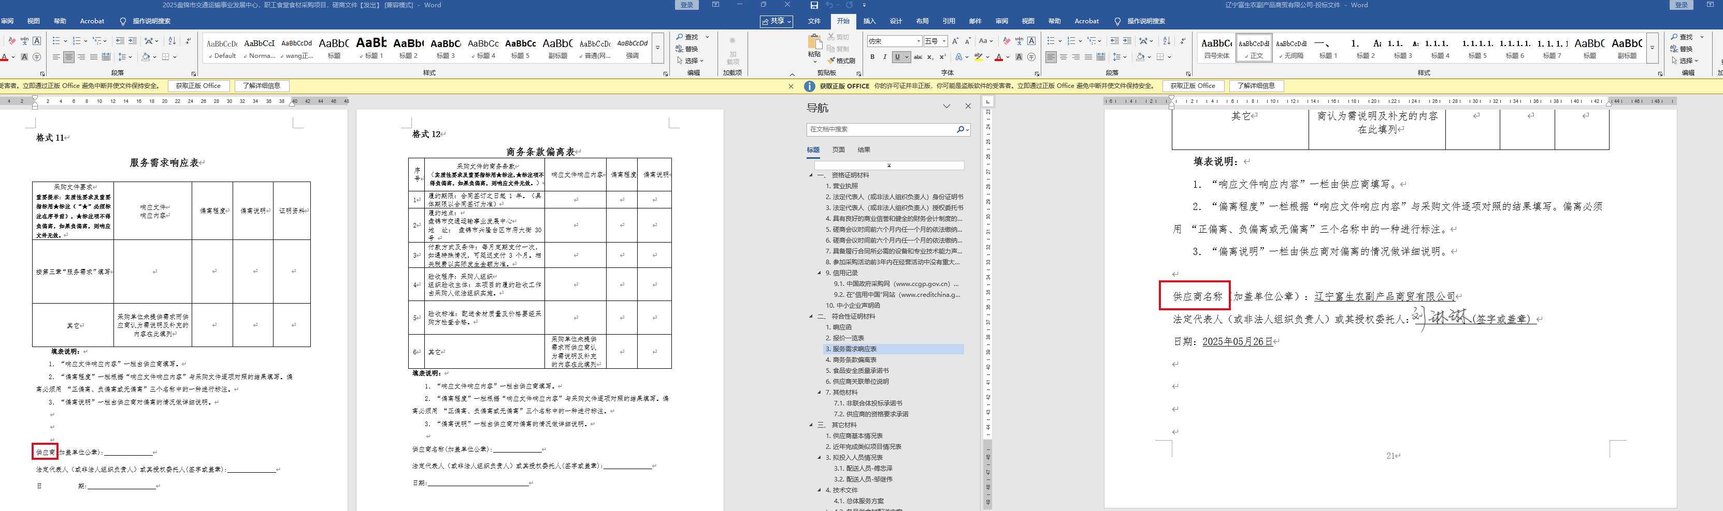The image size is (1723, 511).
Task: Click the strikethrough abc icon
Action: click(917, 57)
